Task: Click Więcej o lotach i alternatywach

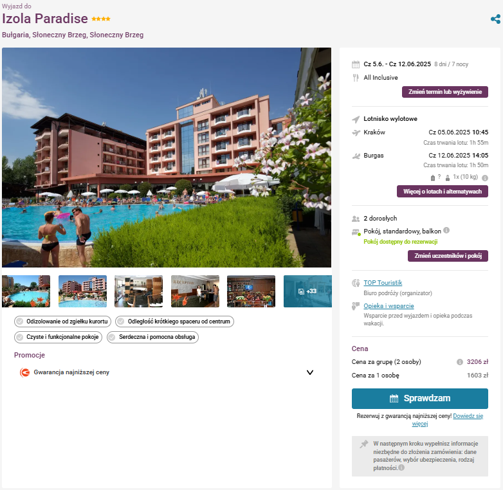Action: pos(443,192)
